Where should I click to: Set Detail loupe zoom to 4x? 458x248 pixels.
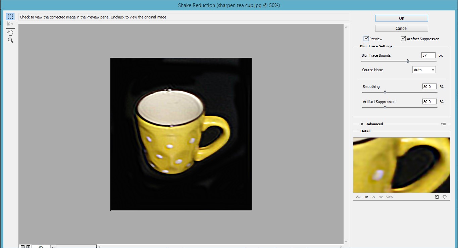381,197
